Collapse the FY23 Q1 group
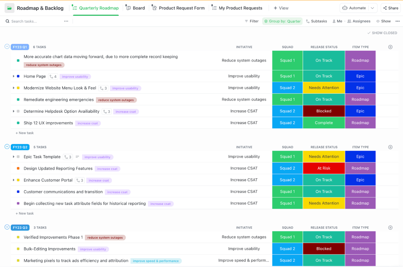The width and height of the screenshot is (403, 267). pyautogui.click(x=6, y=46)
